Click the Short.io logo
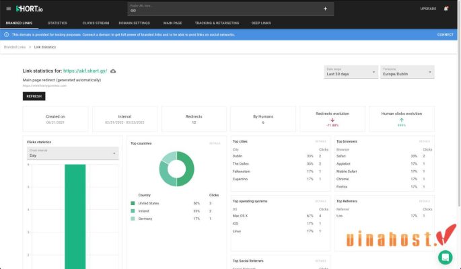The height and width of the screenshot is (269, 461). pos(30,9)
